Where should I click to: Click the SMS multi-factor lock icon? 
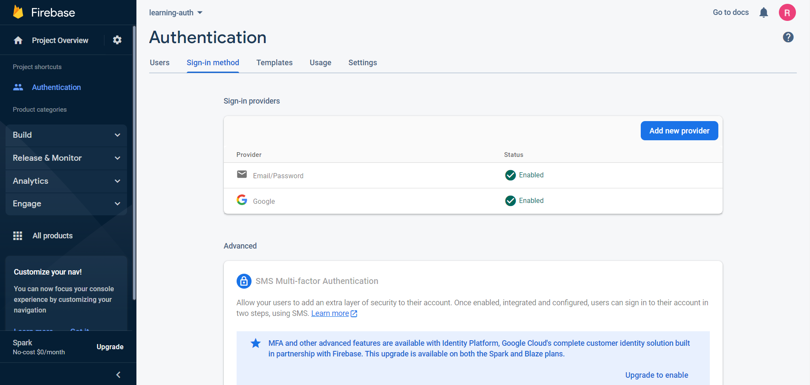244,281
